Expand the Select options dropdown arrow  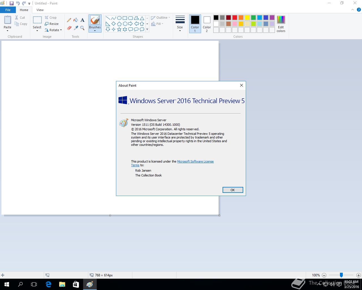tap(37, 31)
